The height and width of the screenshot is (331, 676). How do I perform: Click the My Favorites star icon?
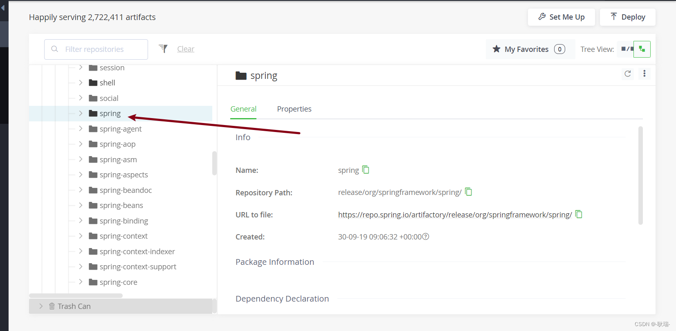pyautogui.click(x=496, y=49)
